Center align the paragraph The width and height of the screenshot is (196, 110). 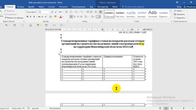tap(74, 16)
